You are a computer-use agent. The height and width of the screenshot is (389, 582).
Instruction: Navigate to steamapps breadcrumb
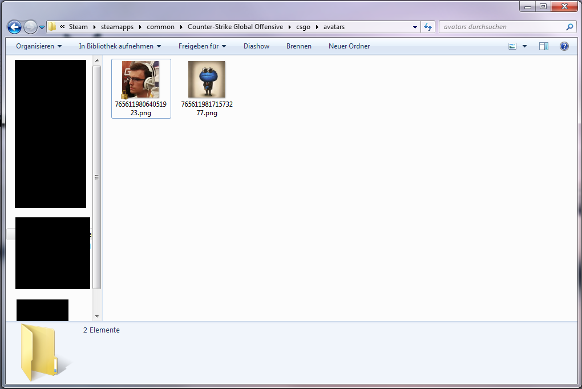point(117,27)
